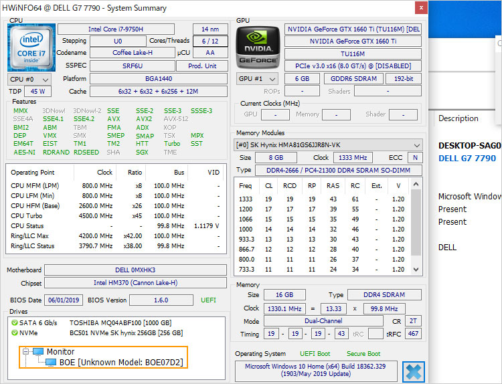Click the NVIDIA GeForce logo

pos(258,47)
